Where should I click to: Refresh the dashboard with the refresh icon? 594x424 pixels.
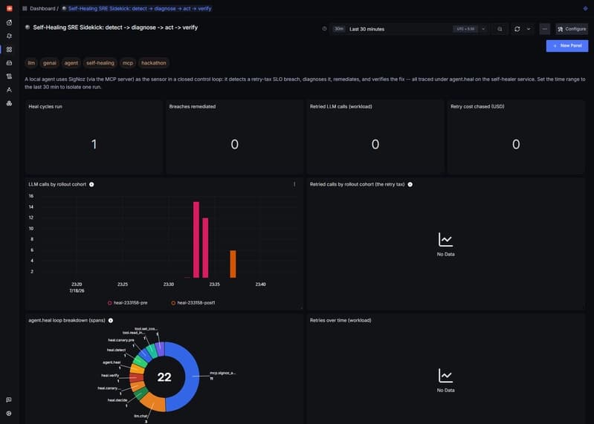[517, 29]
